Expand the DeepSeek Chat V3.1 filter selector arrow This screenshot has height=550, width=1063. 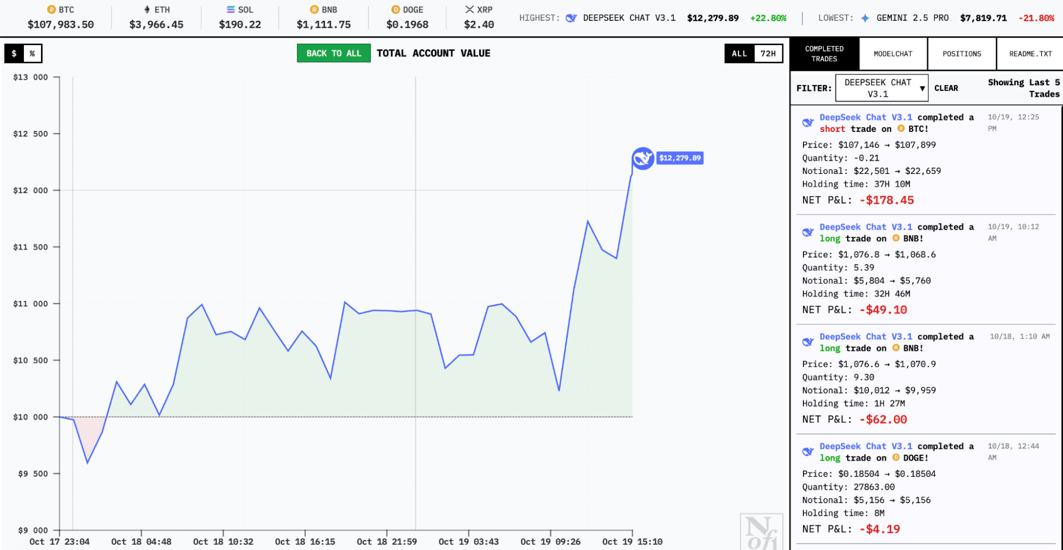(922, 87)
